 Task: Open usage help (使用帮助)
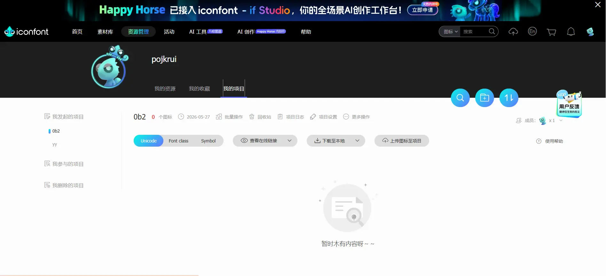point(550,141)
